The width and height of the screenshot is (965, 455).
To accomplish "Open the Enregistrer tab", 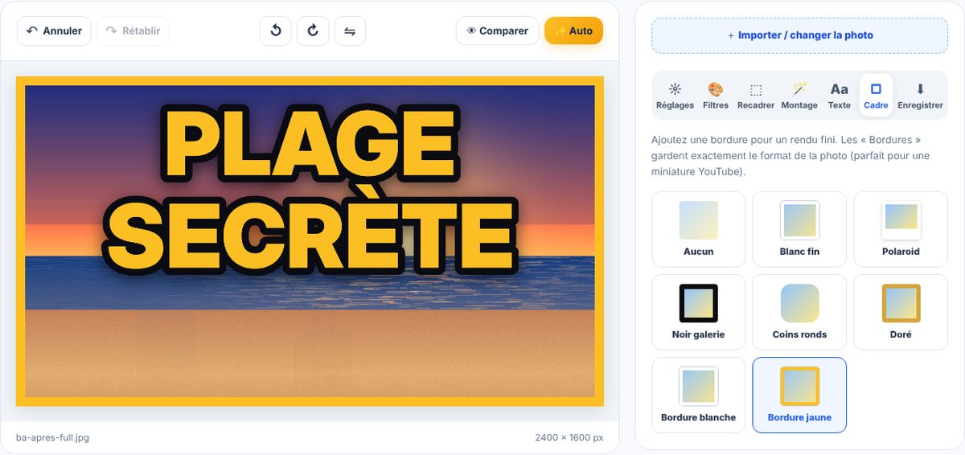I will (921, 96).
